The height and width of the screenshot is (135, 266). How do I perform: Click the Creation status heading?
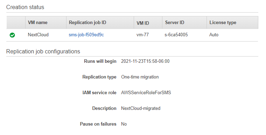tap(25, 7)
